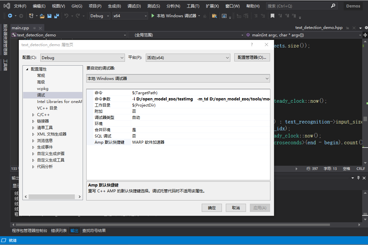Viewport: 368px width, 245px height.
Task: Click the 取消 button
Action: coord(236,208)
